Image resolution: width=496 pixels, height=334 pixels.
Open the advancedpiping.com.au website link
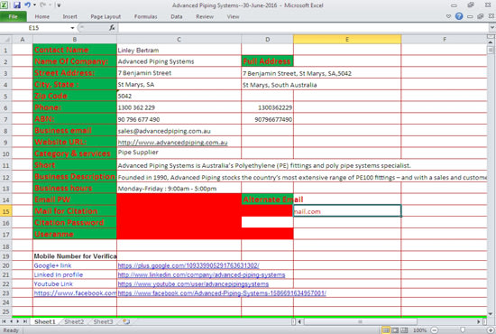[x=173, y=143]
